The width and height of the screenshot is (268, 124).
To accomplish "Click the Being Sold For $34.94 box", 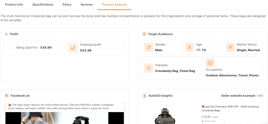I will [34, 48].
